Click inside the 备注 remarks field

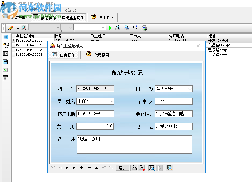[135, 144]
